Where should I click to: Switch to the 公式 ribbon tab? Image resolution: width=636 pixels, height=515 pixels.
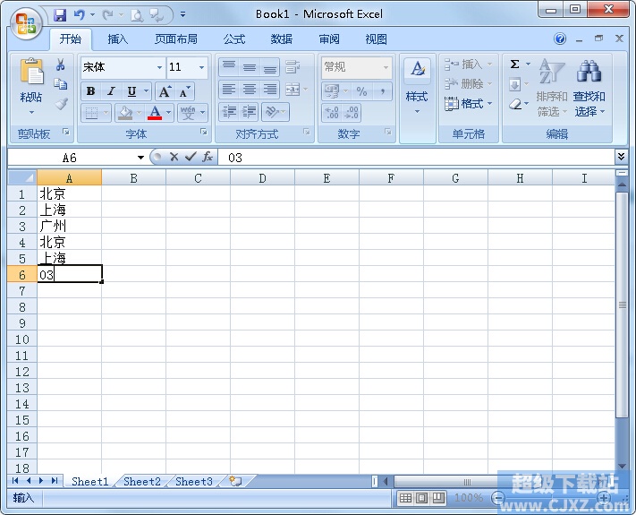point(234,39)
